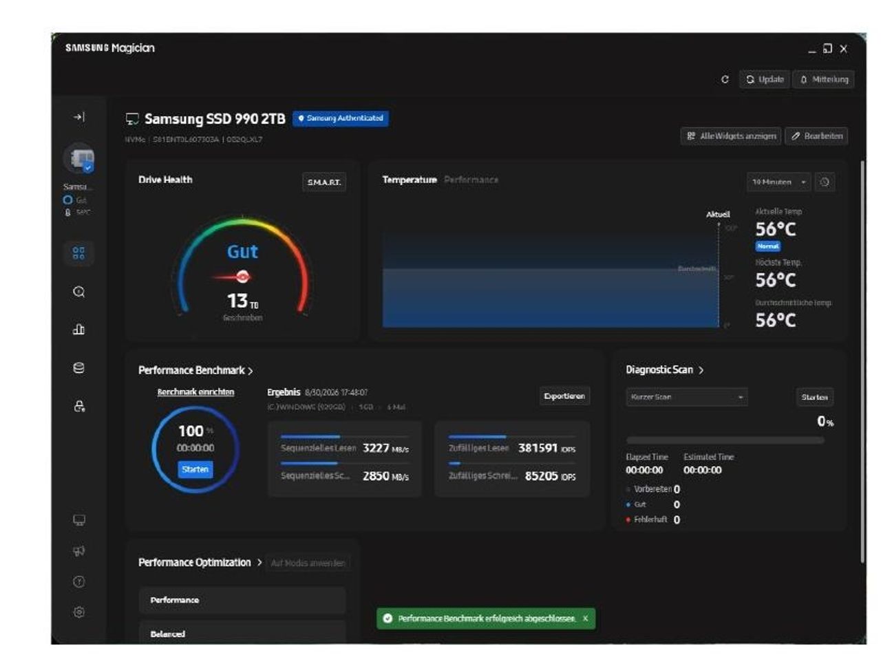
Task: Open the secure lock icon in sidebar
Action: click(79, 407)
